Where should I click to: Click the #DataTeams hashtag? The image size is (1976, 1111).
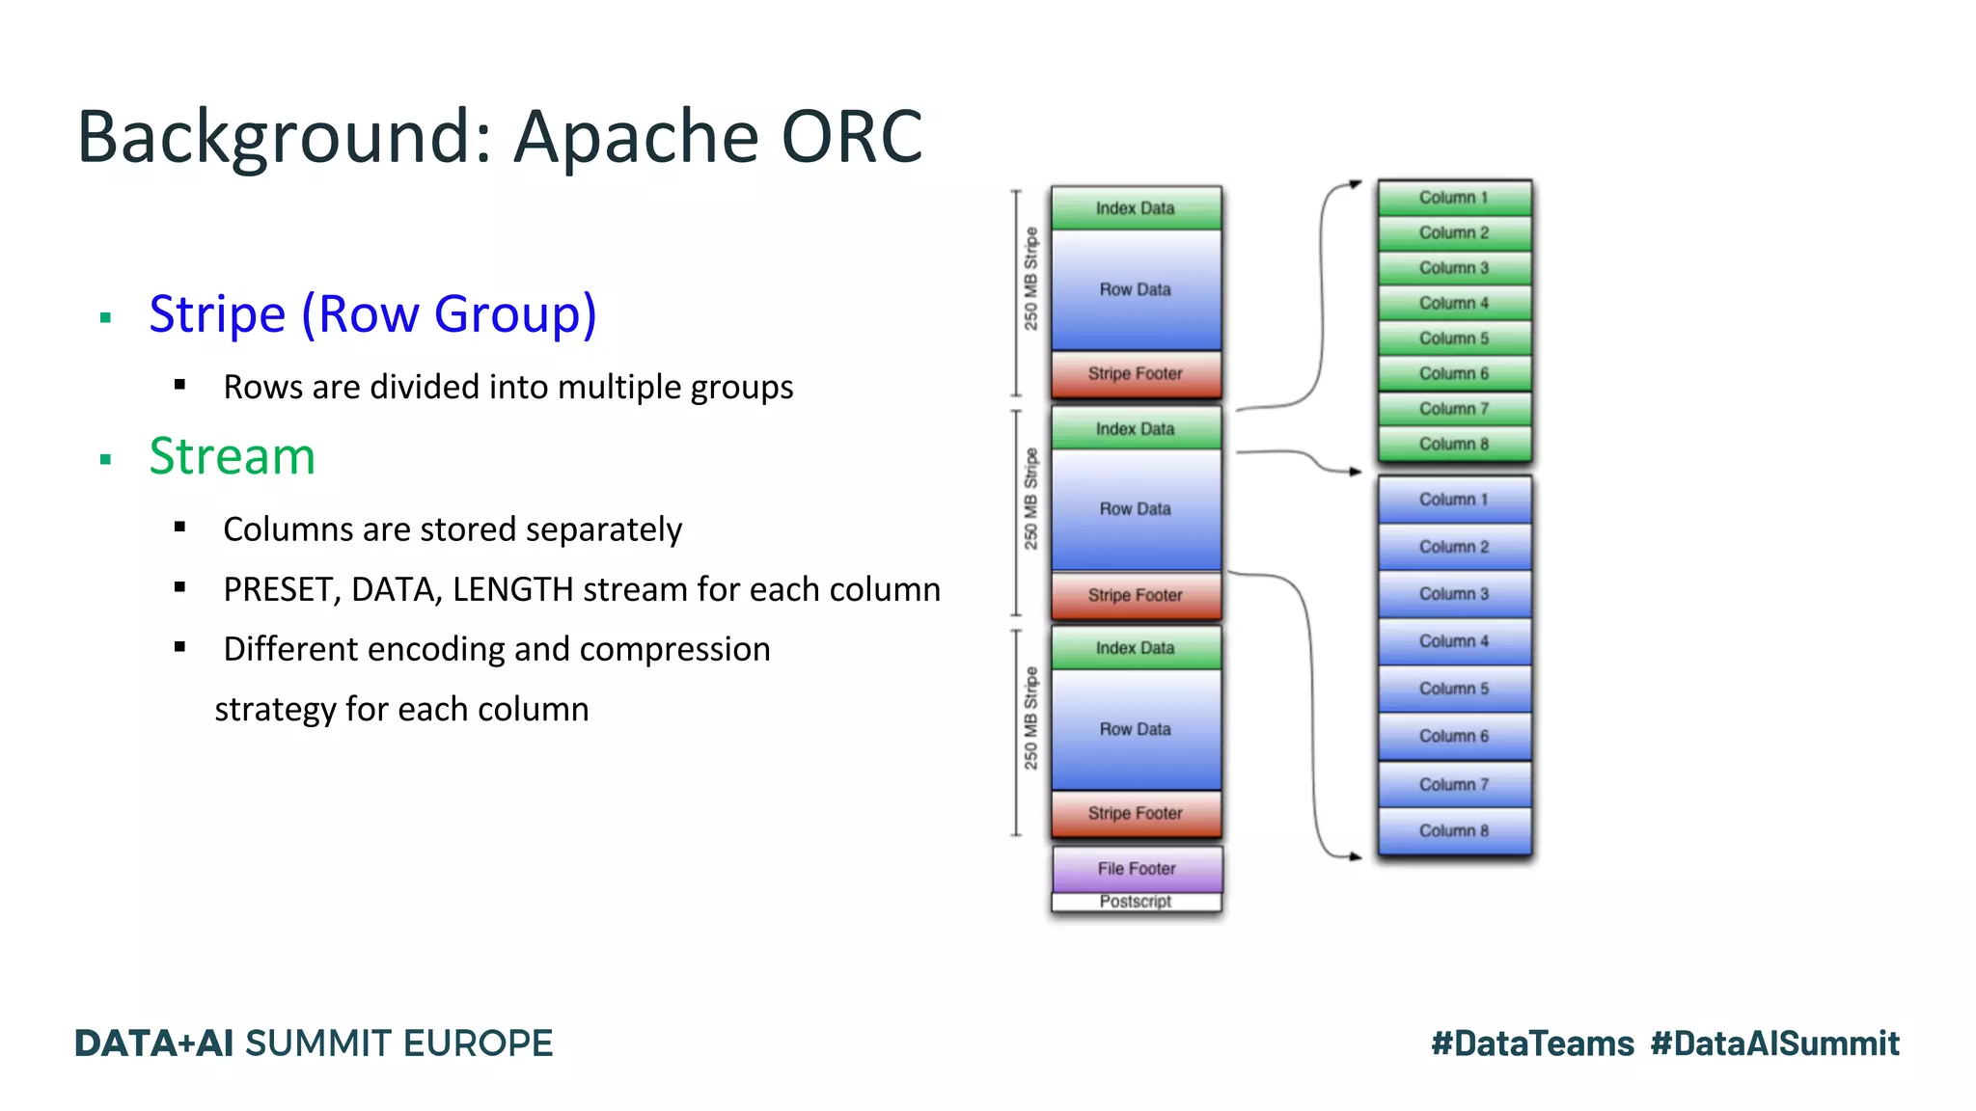click(x=1532, y=1043)
